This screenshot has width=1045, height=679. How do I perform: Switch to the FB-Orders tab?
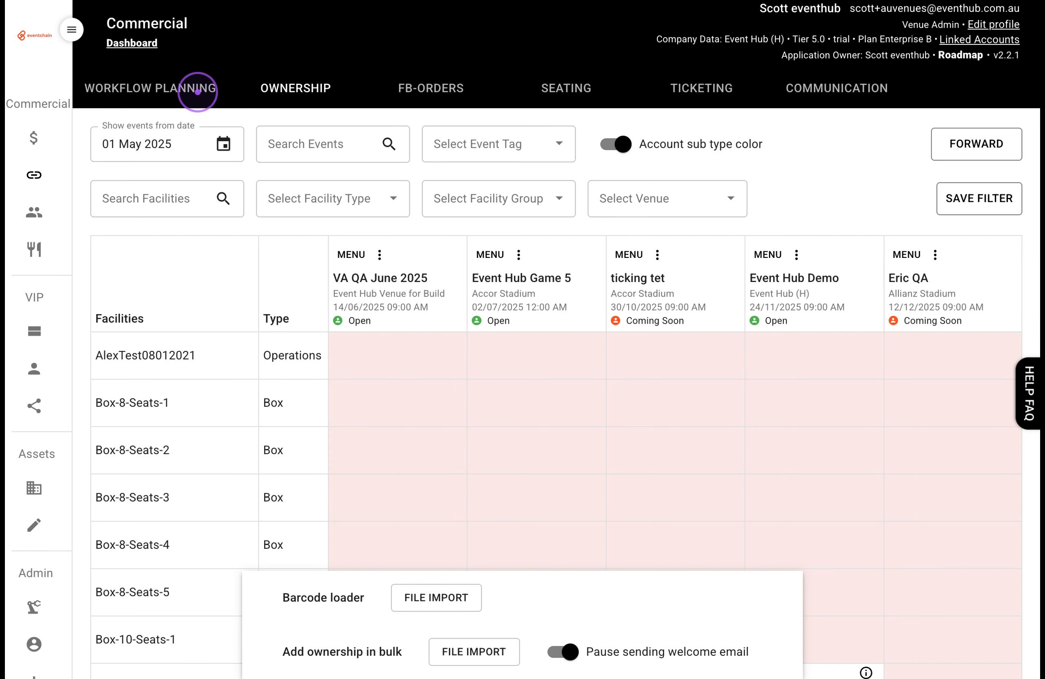pyautogui.click(x=431, y=88)
